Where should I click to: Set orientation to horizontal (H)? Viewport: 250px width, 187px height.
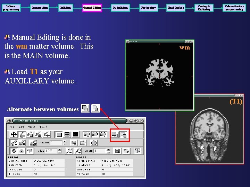click(22, 151)
